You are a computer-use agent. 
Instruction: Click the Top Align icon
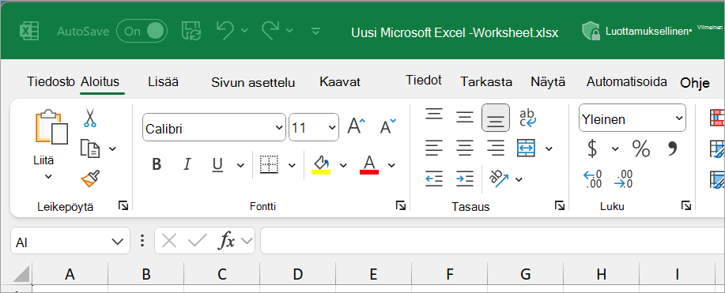434,115
